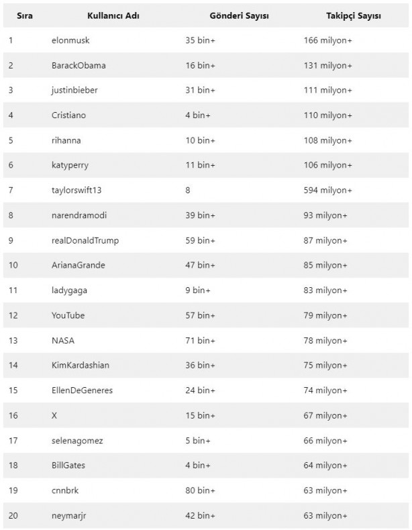Click the 'Gönderi Sayısı' column header
The height and width of the screenshot is (530, 412).
tap(239, 15)
